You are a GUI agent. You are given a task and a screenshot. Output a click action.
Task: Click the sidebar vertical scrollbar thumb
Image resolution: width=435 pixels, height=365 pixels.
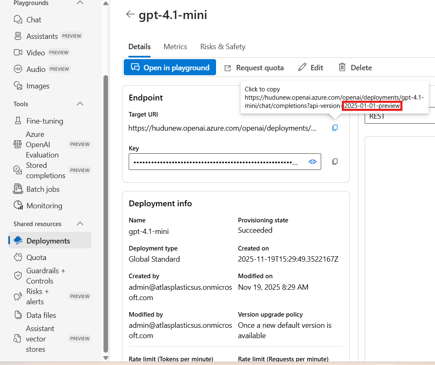click(x=106, y=214)
